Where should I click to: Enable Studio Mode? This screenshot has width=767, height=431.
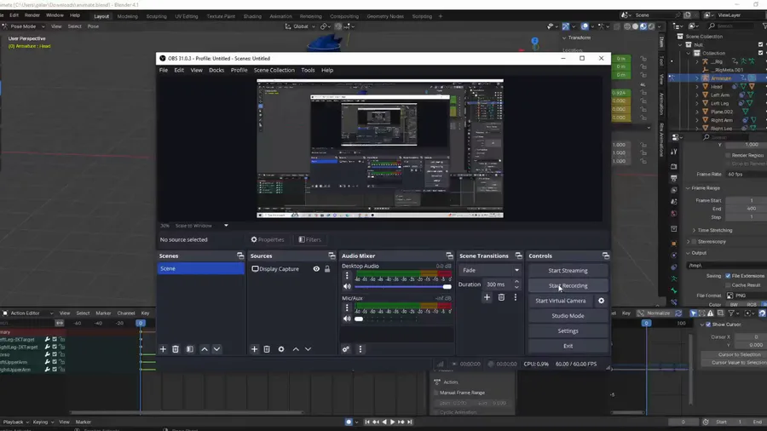pos(568,316)
